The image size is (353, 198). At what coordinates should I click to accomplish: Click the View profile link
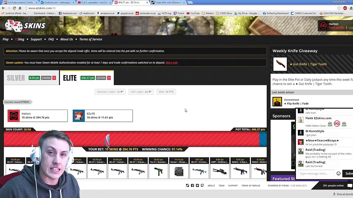[336, 28]
